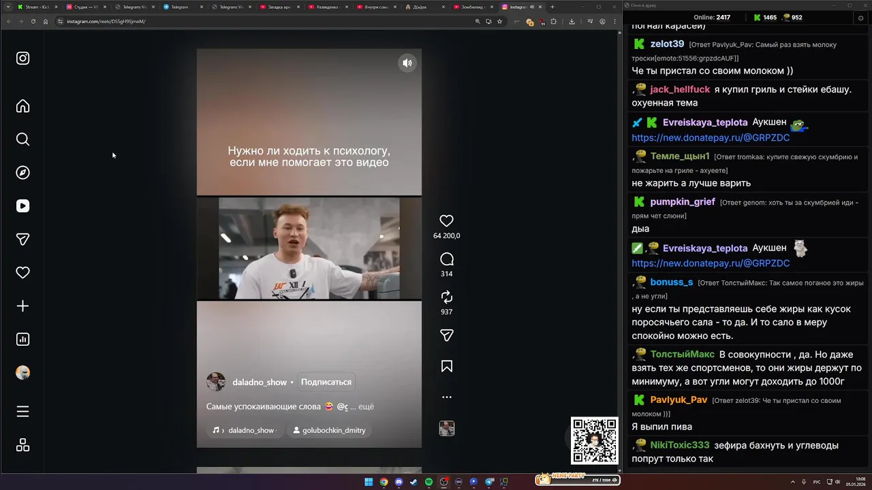Click username Pavlyuk_Pav in chat
This screenshot has width=872, height=490.
[x=679, y=399]
